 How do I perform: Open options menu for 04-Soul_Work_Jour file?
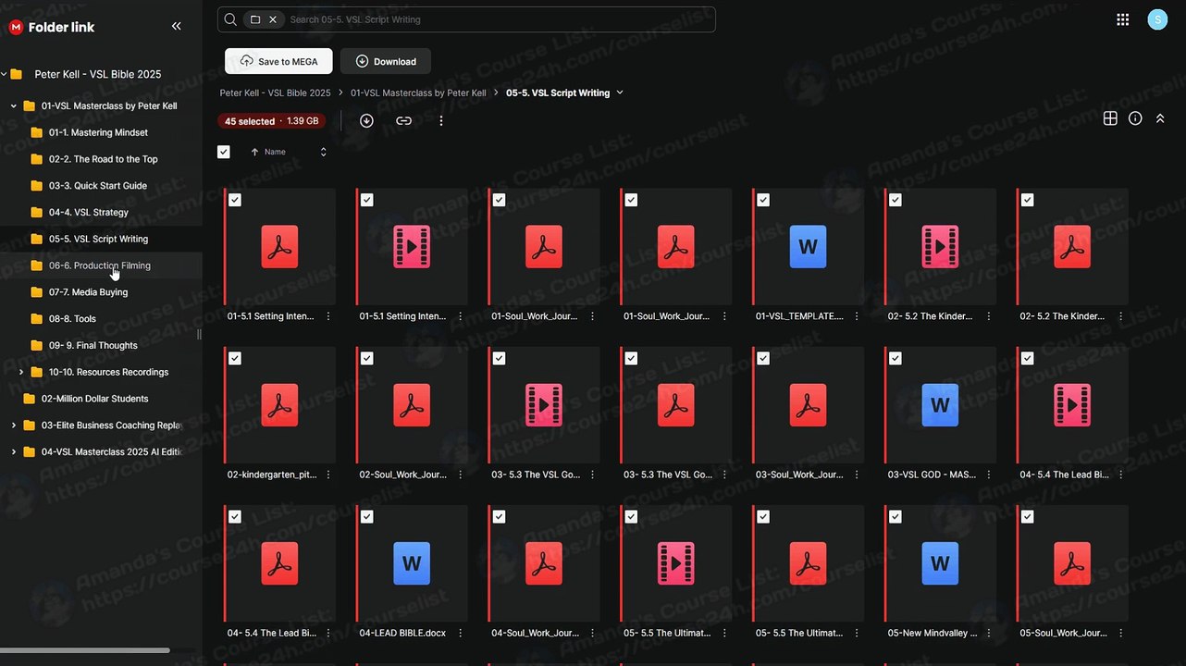click(593, 634)
